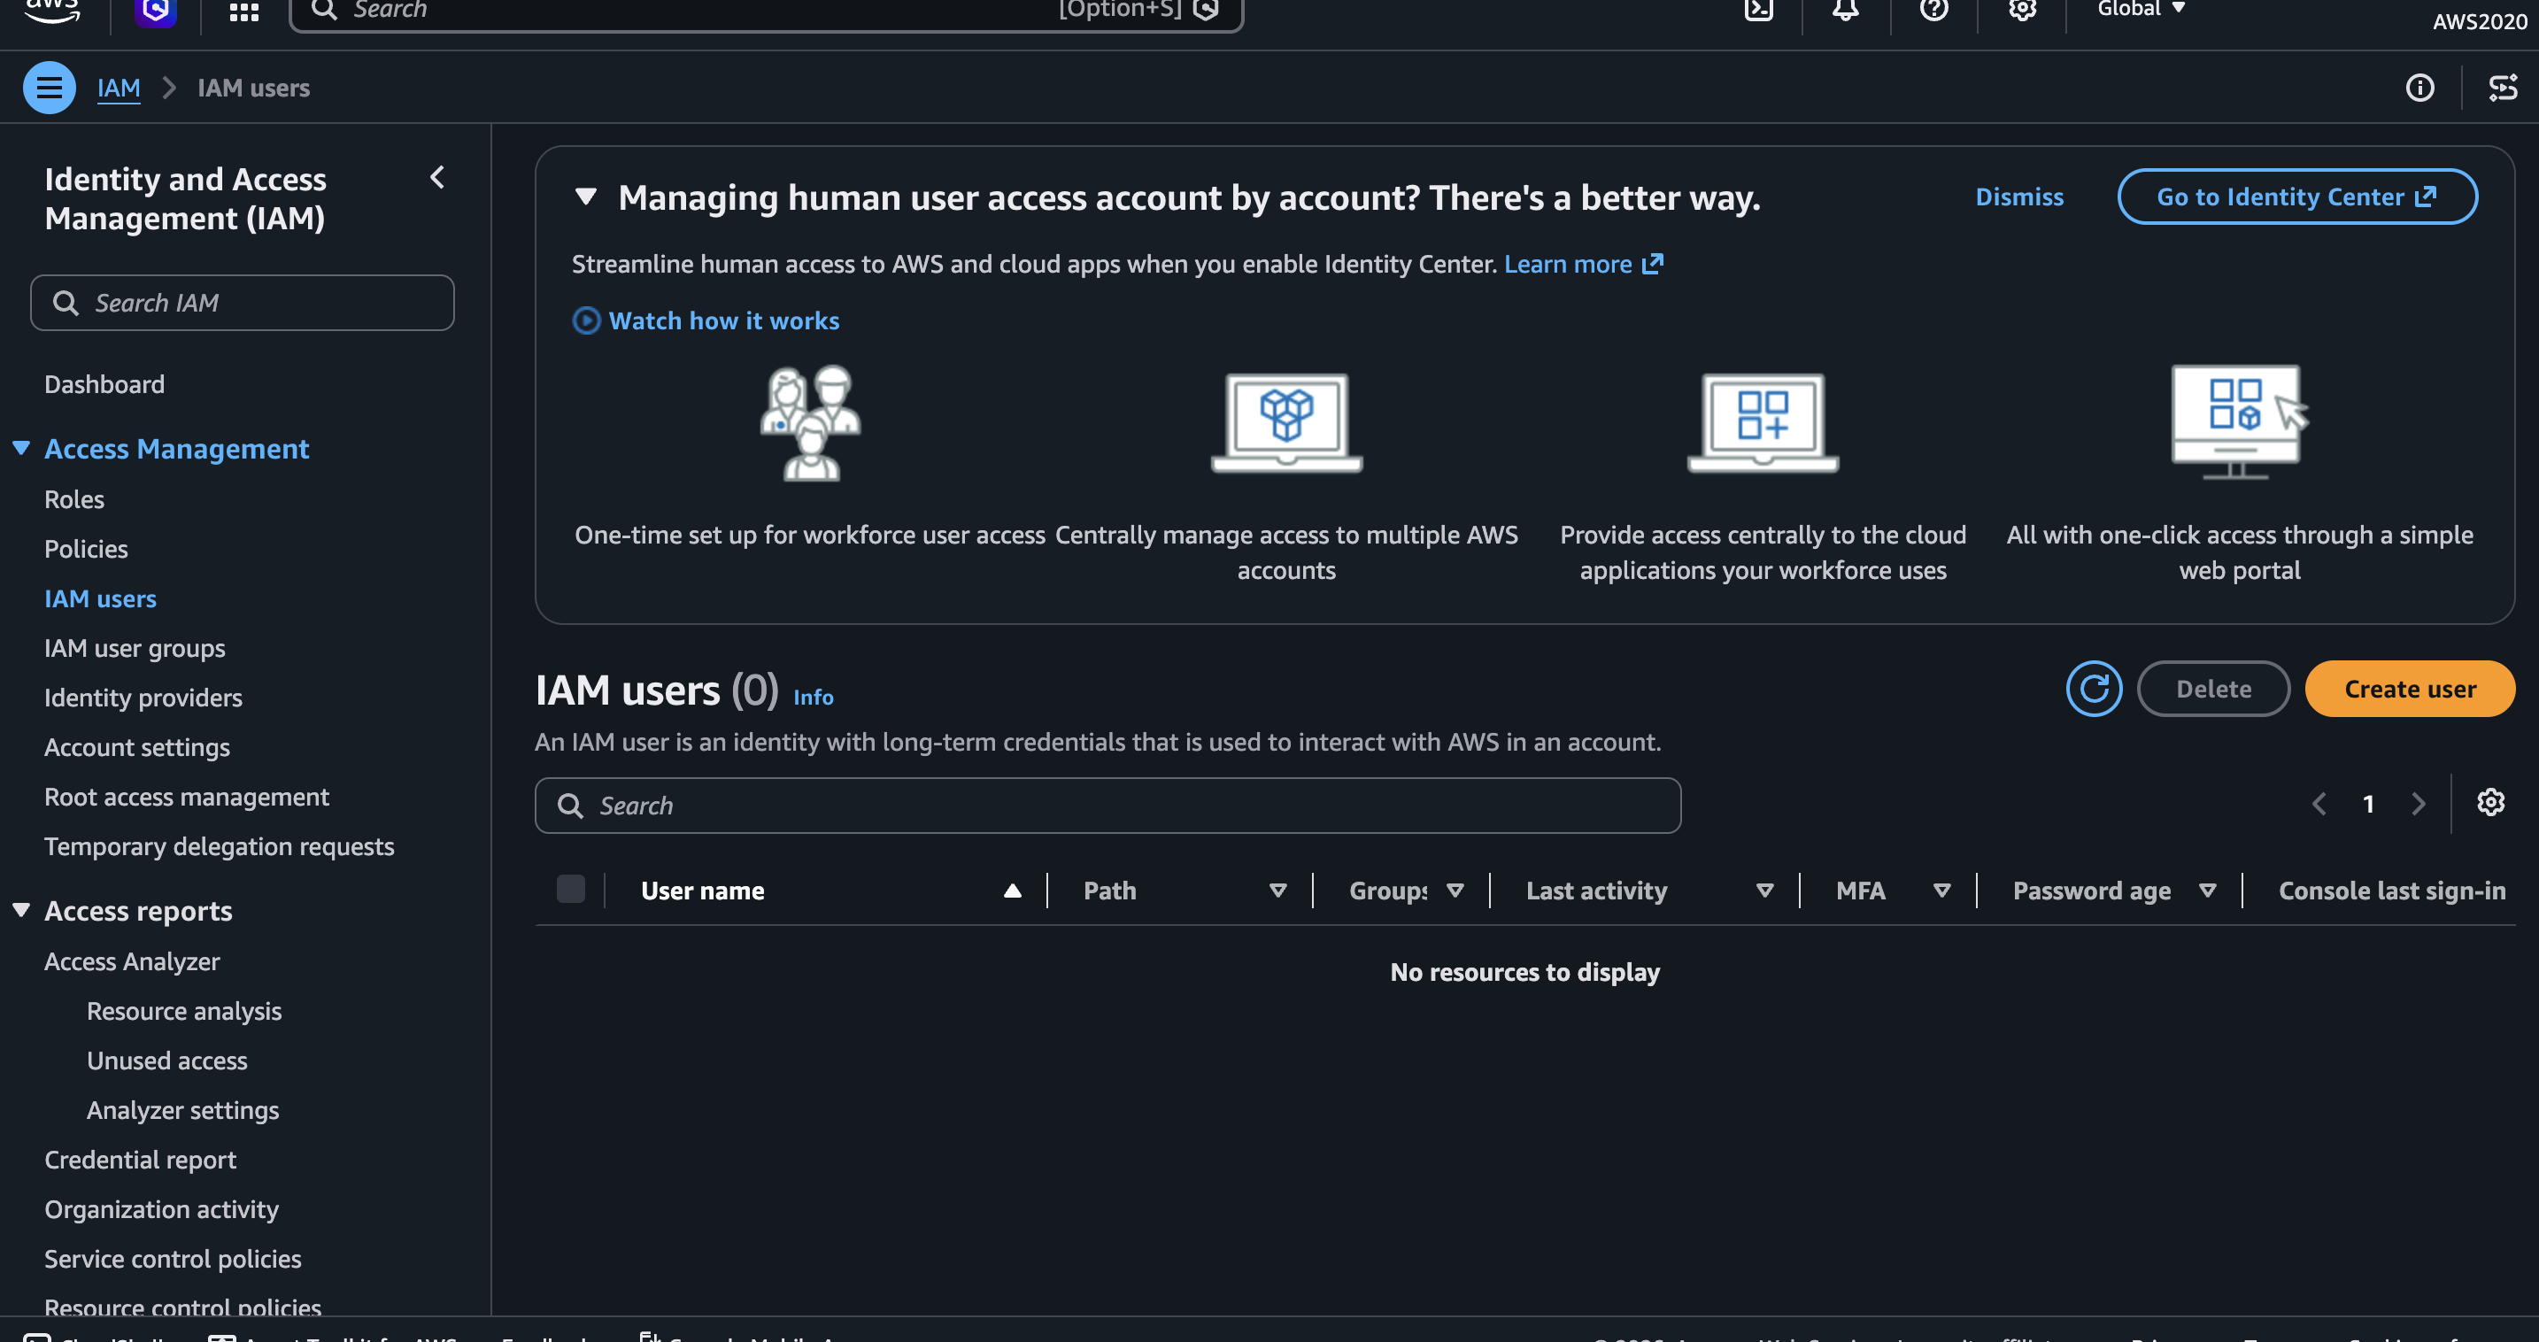Focus the Search IAM sidebar field
This screenshot has width=2539, height=1342.
pyautogui.click(x=243, y=303)
